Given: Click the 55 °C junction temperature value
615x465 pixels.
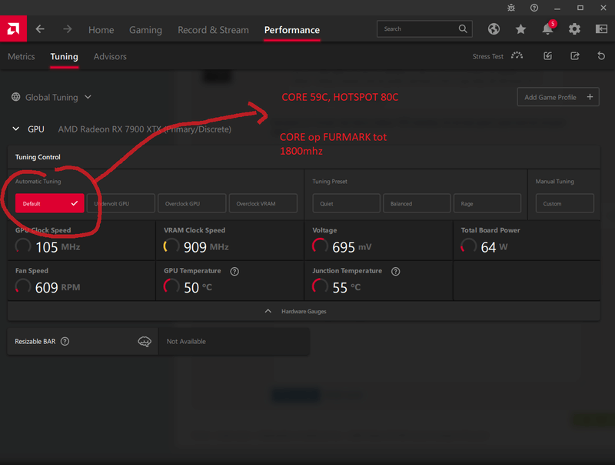Looking at the screenshot, I should point(347,287).
